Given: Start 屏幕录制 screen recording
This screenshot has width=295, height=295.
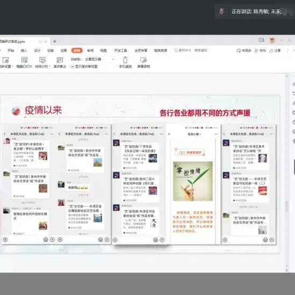Looking at the screenshot, I should coord(143,60).
